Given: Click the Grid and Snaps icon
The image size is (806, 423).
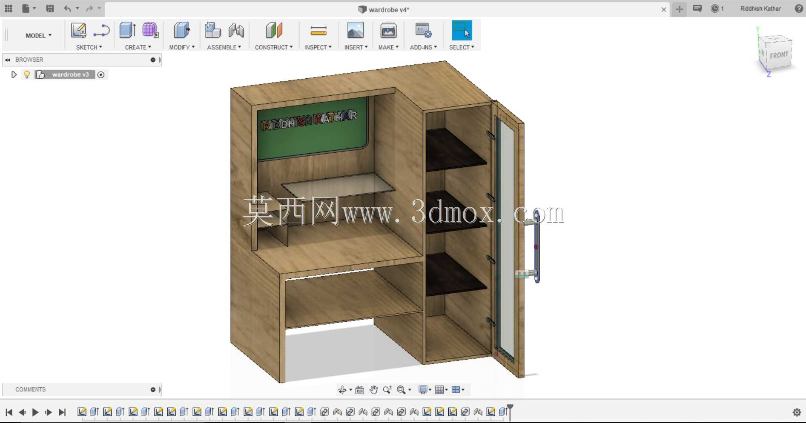Looking at the screenshot, I should point(439,390).
